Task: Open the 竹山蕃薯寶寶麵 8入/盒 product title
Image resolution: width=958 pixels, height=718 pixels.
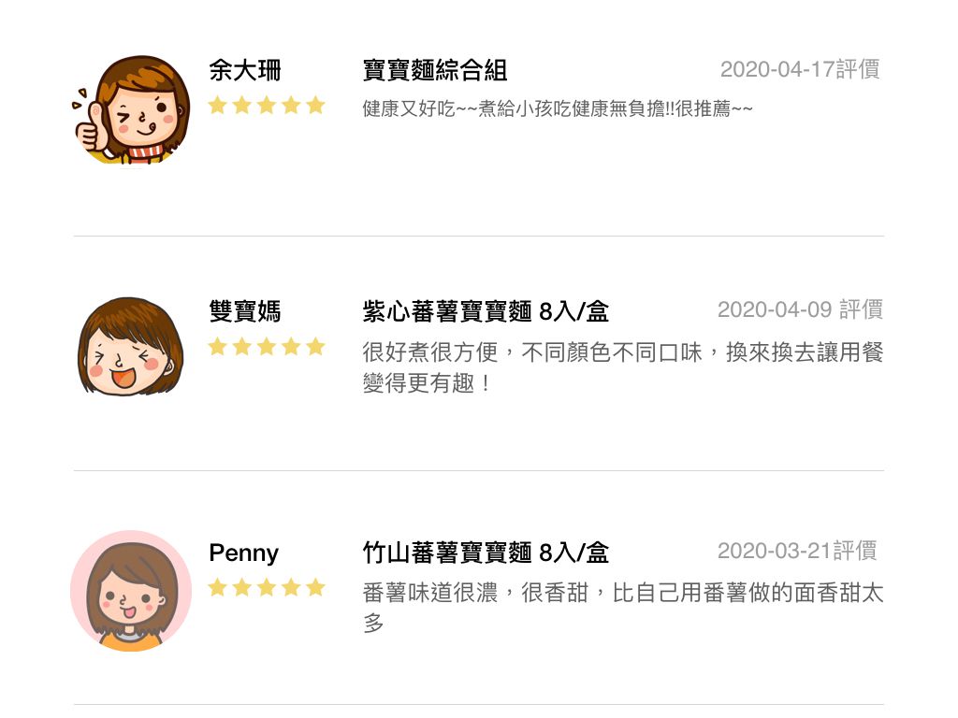Action: tap(486, 553)
